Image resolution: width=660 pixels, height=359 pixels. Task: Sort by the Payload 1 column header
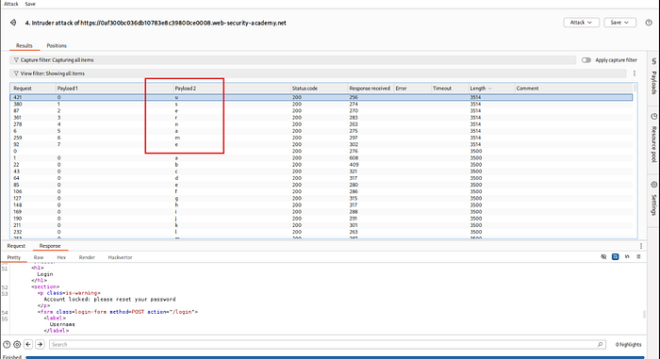115,89
